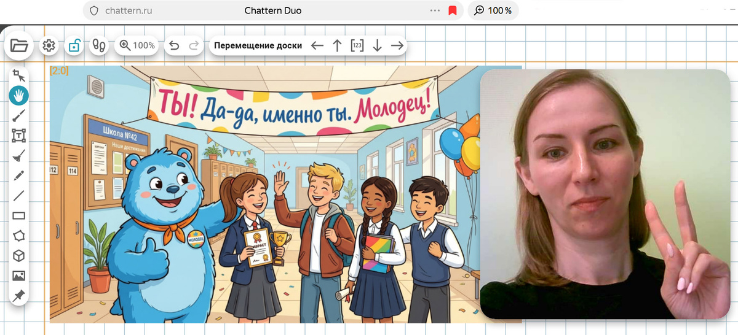Click the footprints tracking icon

(x=99, y=45)
